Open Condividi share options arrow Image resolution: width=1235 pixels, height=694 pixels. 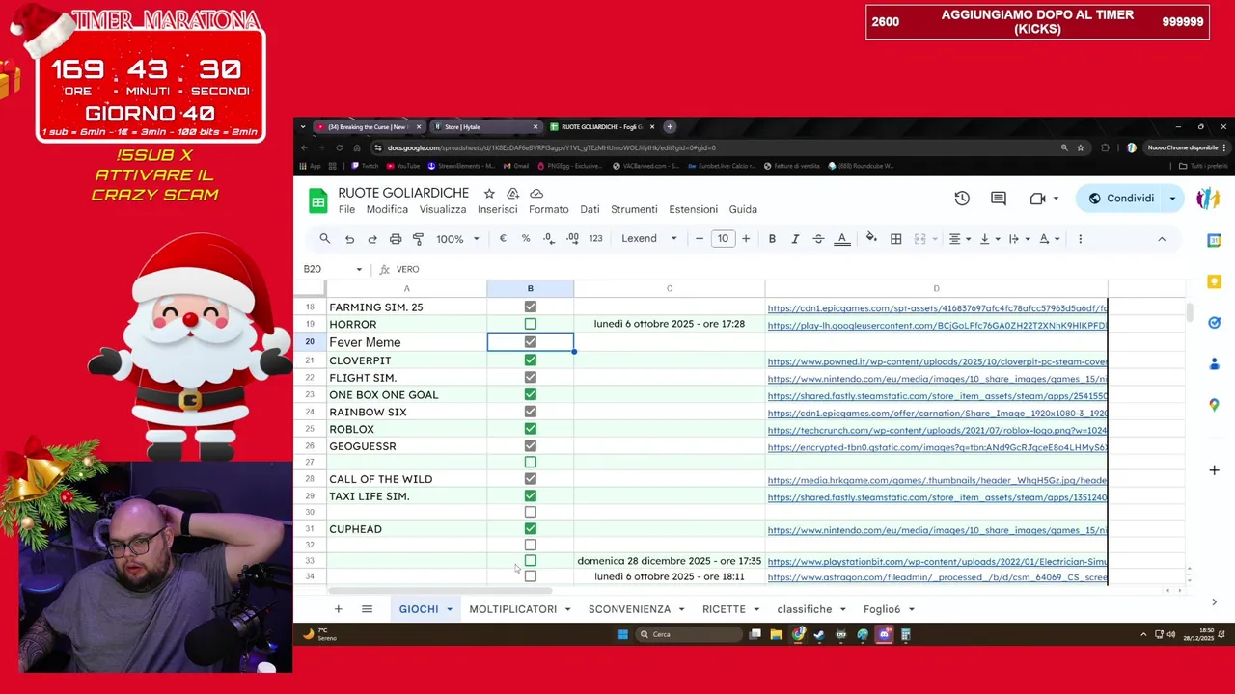1172,199
